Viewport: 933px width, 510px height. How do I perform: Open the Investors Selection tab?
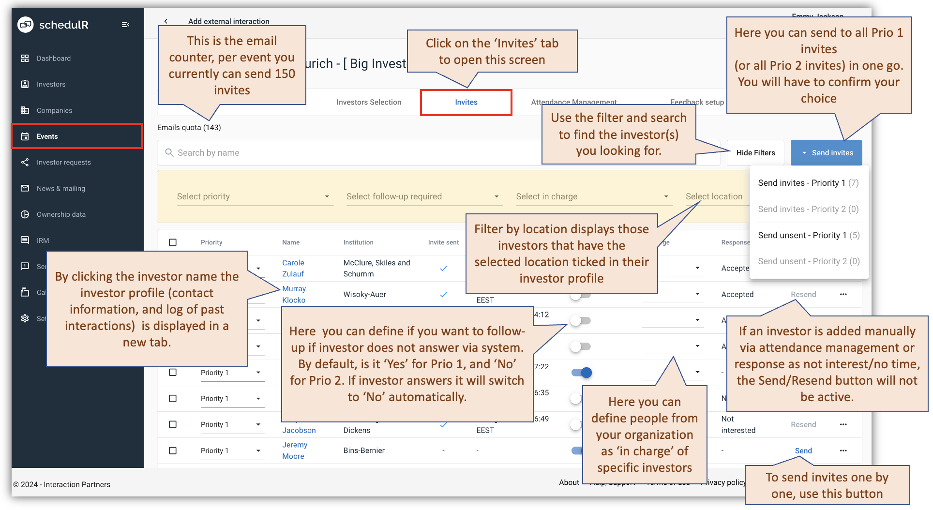(368, 102)
